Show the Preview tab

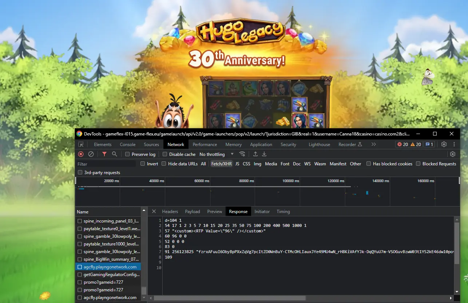tap(215, 212)
